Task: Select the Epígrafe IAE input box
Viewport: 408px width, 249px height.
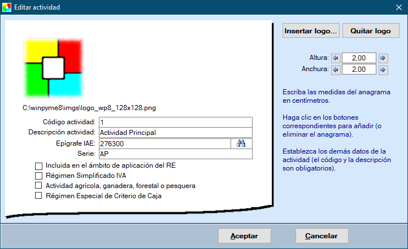Action: click(x=164, y=143)
